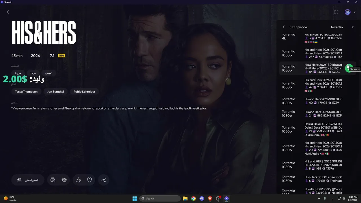Open volume control tray icon
This screenshot has height=203, width=361.
click(344, 198)
